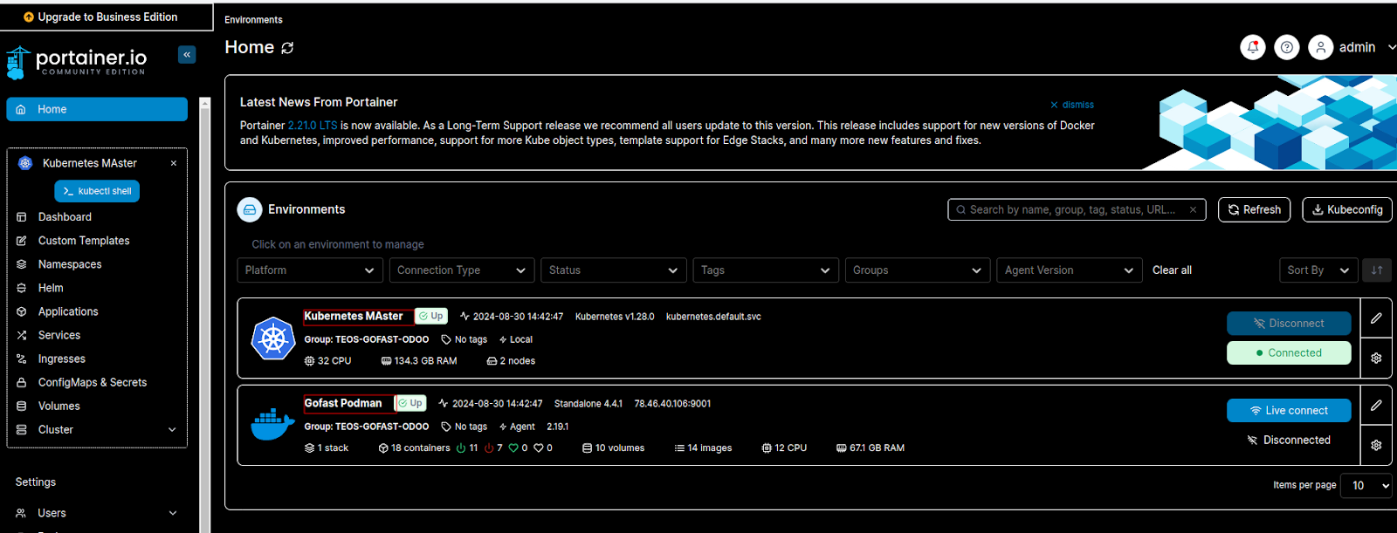Launch the kubectl shell button
Image resolution: width=1397 pixels, height=533 pixels.
97,191
